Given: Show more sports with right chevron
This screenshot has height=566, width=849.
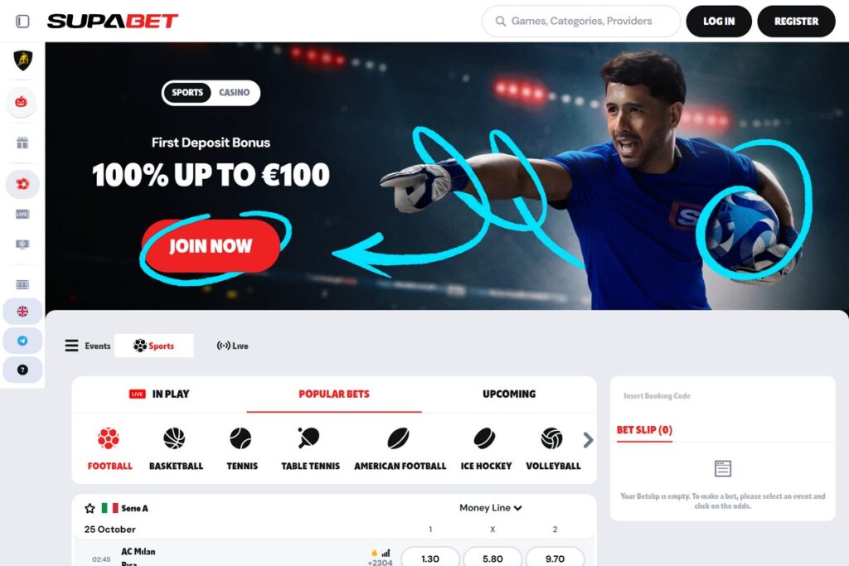Looking at the screenshot, I should pos(588,440).
